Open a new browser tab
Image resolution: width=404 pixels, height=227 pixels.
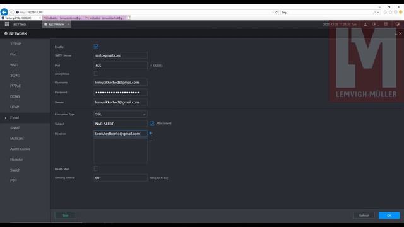click(x=129, y=18)
